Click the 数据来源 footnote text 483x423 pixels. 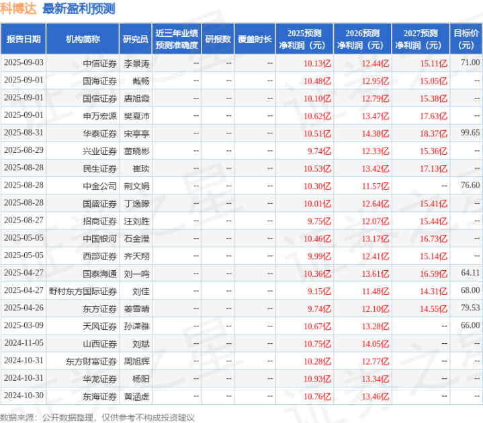click(97, 418)
